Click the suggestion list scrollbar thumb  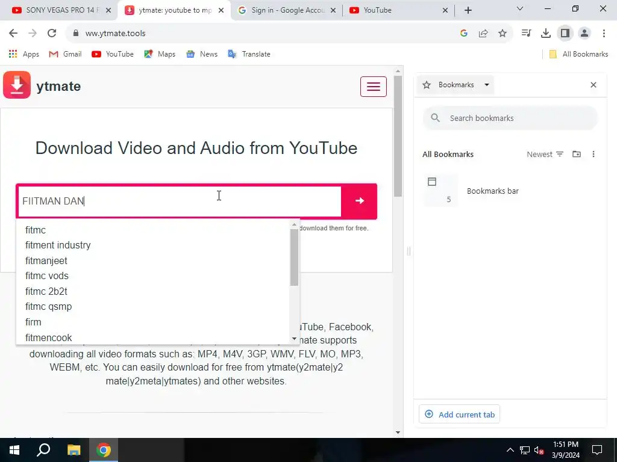[294, 257]
